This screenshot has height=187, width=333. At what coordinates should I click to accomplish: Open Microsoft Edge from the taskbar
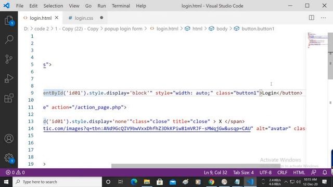pyautogui.click(x=134, y=182)
